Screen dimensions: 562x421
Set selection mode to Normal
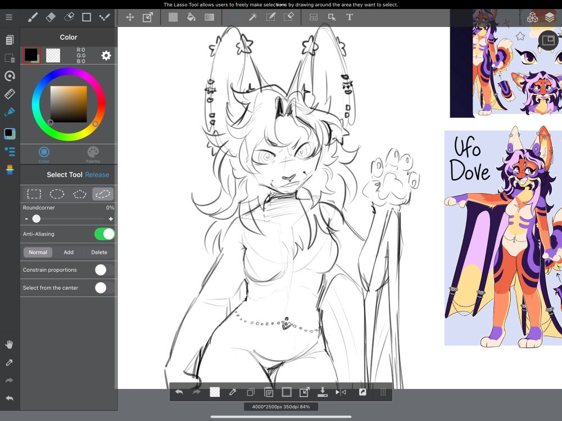(x=38, y=253)
